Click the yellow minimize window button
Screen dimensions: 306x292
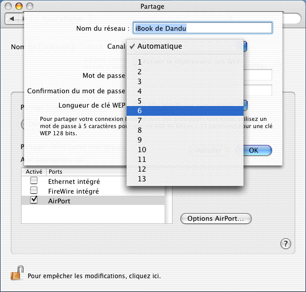pos(19,6)
